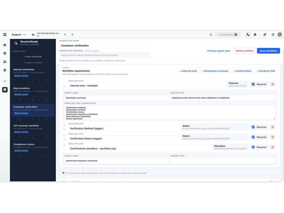The height and width of the screenshot is (213, 284).
Task: Open the user profile avatar
Action: pos(280,35)
